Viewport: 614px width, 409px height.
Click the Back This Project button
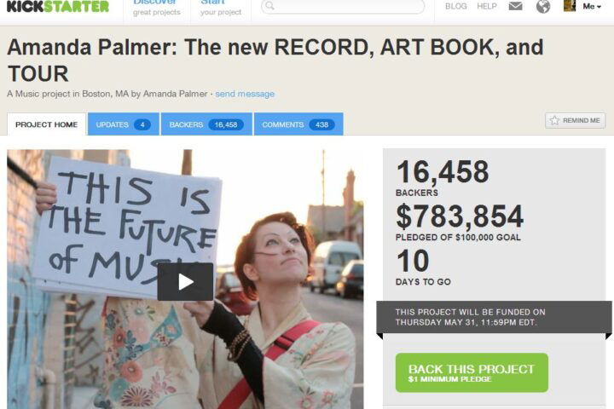[472, 372]
